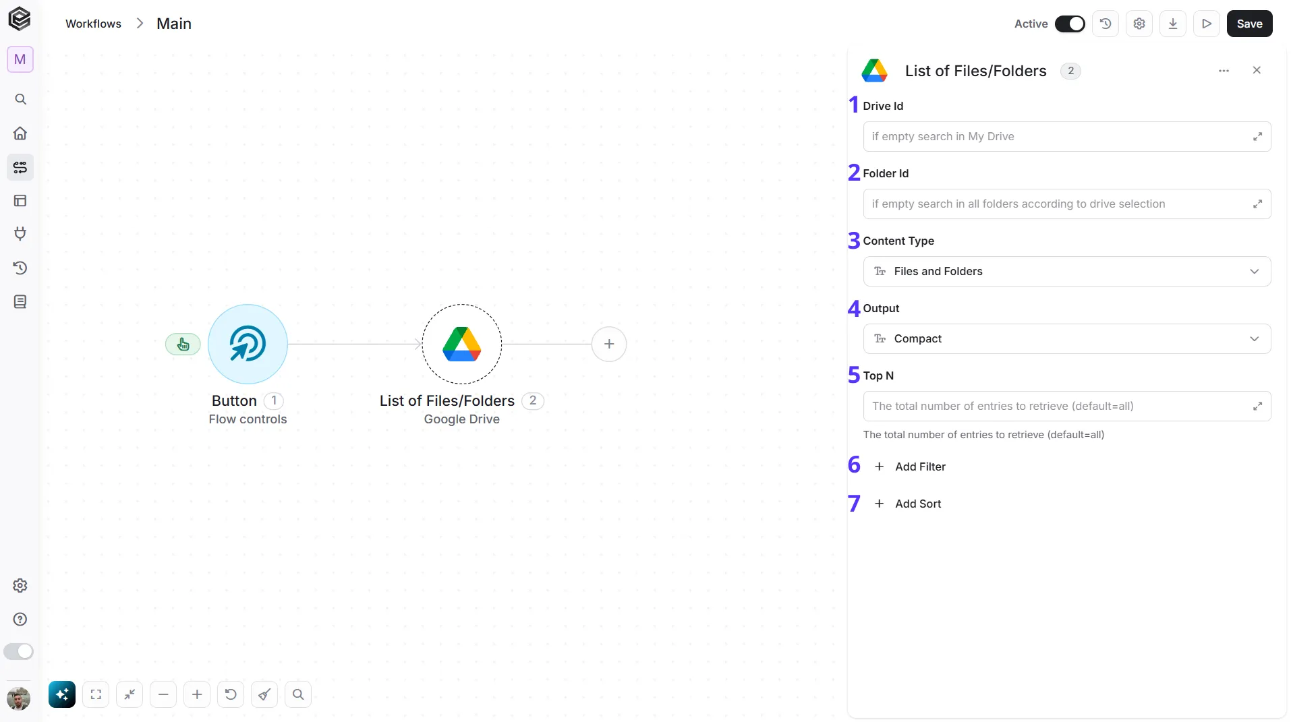Click Add Filter
The width and height of the screenshot is (1291, 722).
[910, 467]
